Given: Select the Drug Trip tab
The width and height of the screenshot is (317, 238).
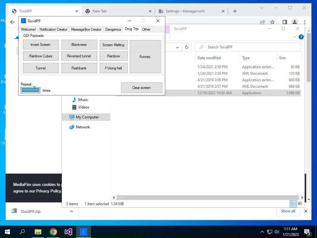Looking at the screenshot, I should coord(132,29).
